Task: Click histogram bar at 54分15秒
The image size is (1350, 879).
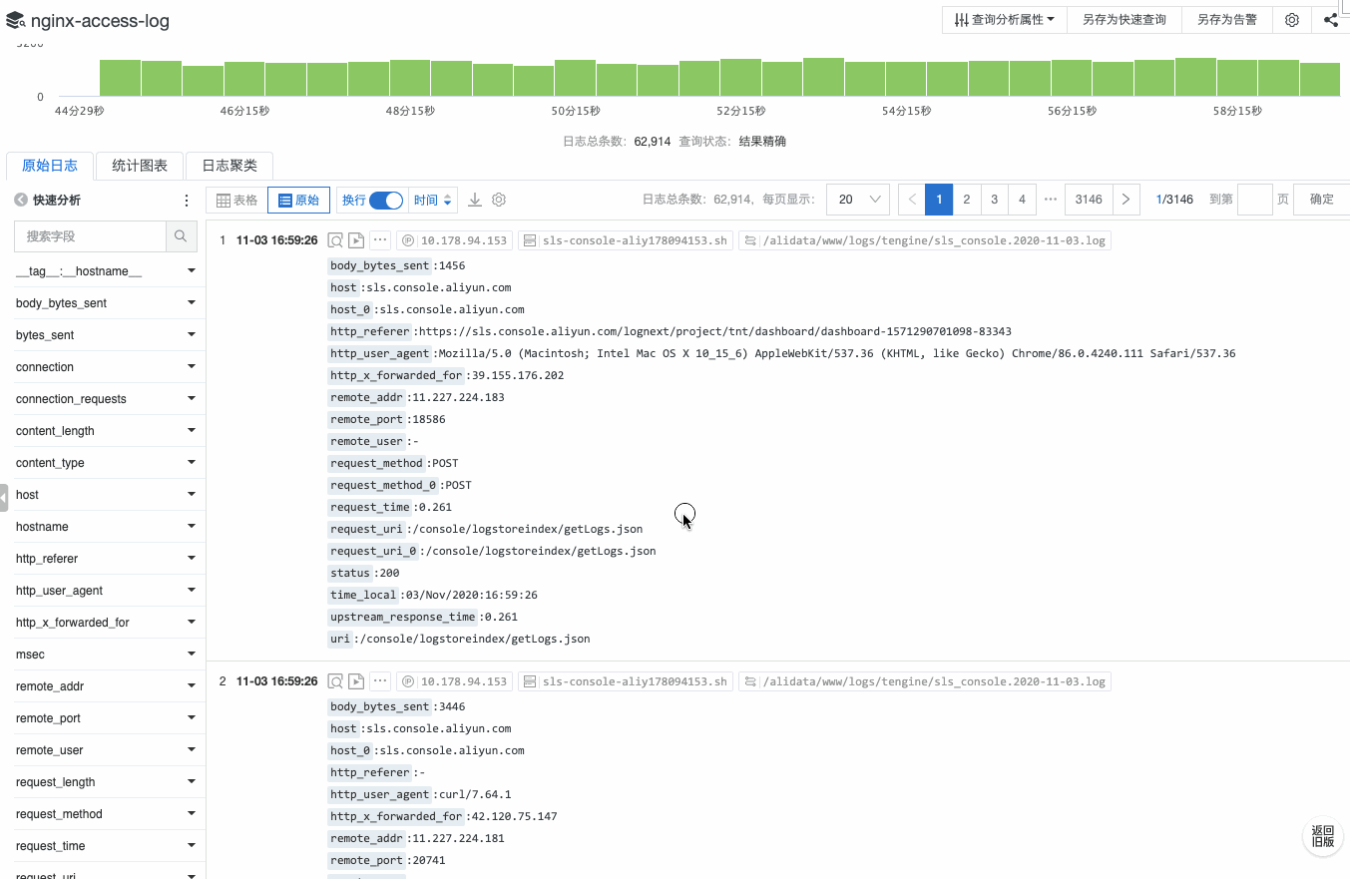Action: point(906,79)
